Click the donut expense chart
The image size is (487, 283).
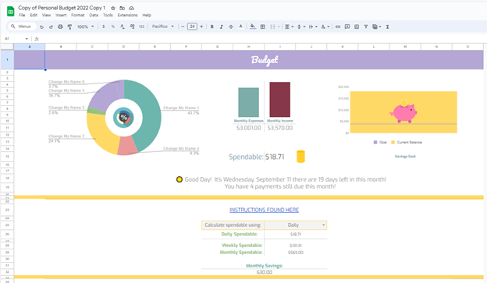(x=124, y=117)
